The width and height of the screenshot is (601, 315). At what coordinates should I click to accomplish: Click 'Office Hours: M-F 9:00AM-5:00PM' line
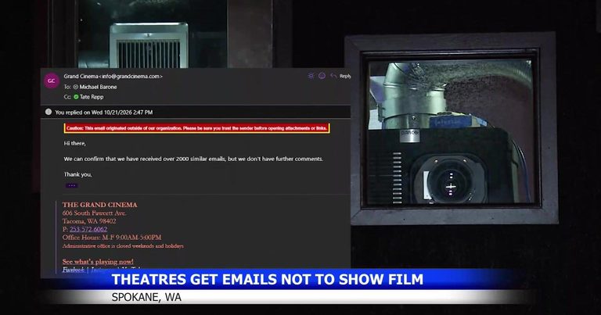point(112,238)
